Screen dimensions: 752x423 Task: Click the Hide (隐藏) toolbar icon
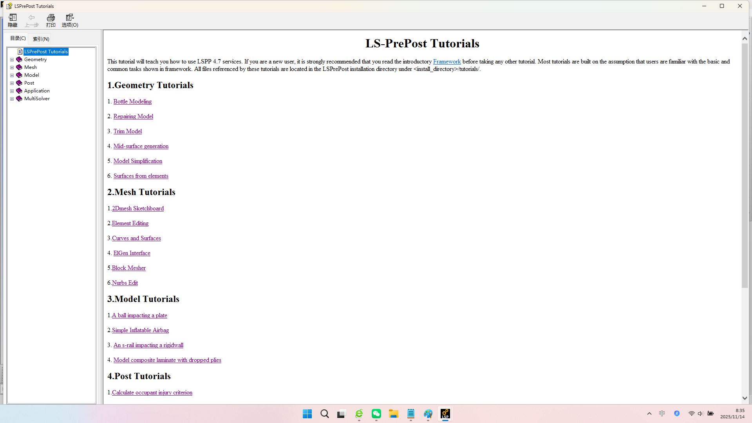pos(13,20)
